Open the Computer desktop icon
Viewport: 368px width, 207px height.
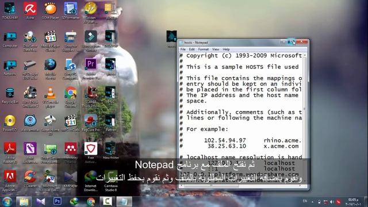[10, 40]
